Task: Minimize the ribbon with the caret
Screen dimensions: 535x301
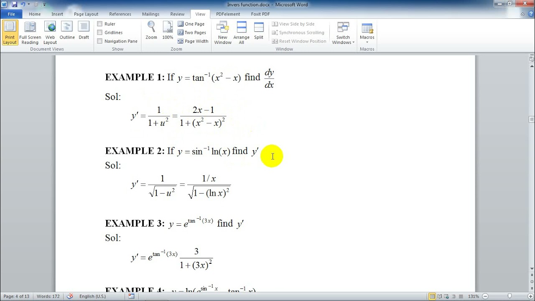Action: [x=523, y=14]
